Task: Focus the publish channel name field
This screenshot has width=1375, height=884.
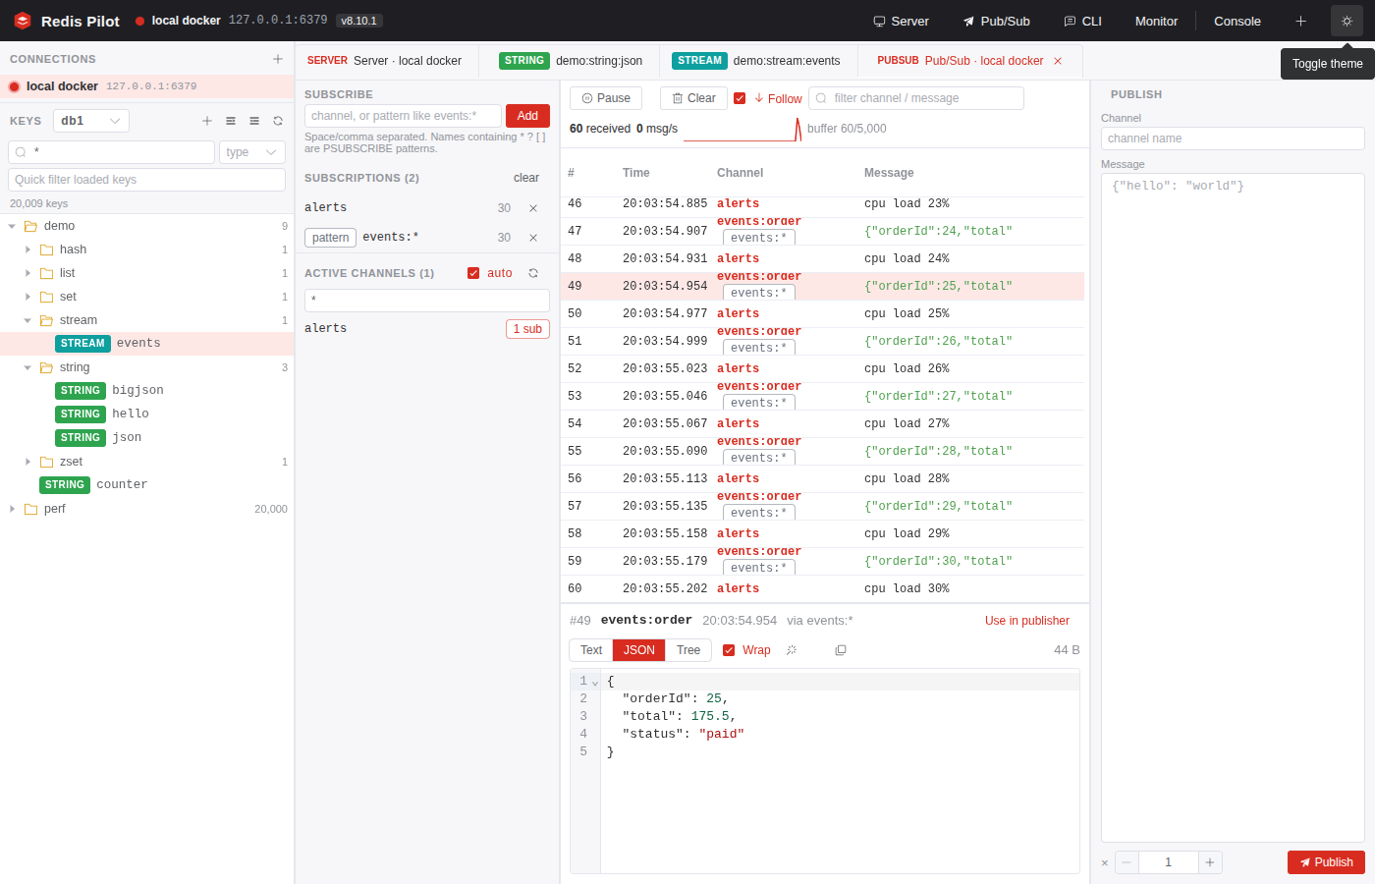Action: click(x=1233, y=138)
